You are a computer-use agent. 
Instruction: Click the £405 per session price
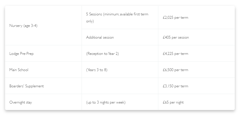(x=176, y=37)
